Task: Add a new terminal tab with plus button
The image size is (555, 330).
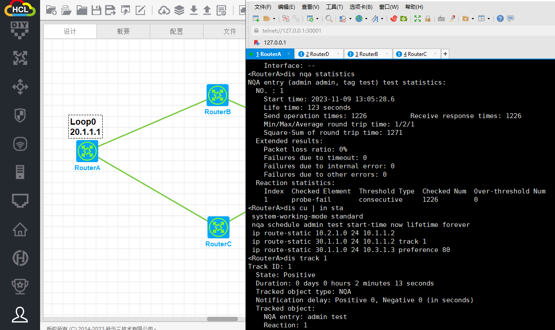Action: click(x=445, y=54)
